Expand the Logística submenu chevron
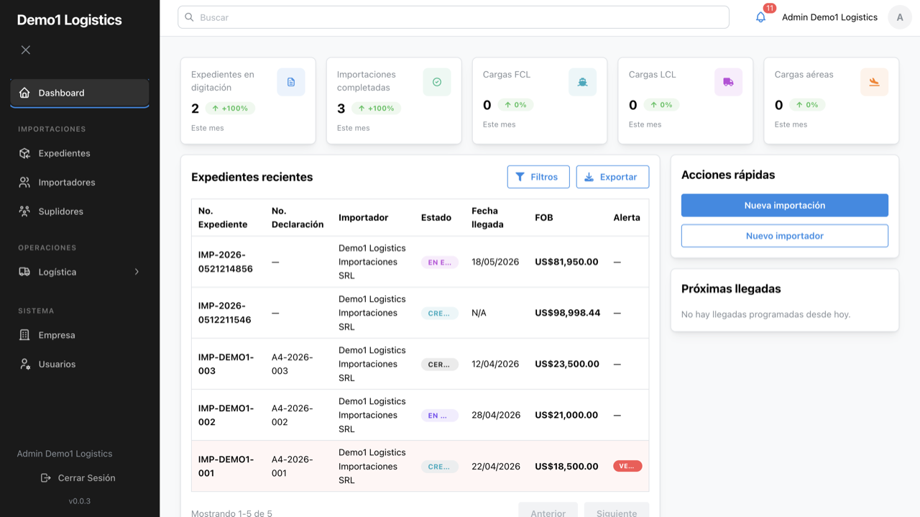 (x=137, y=272)
